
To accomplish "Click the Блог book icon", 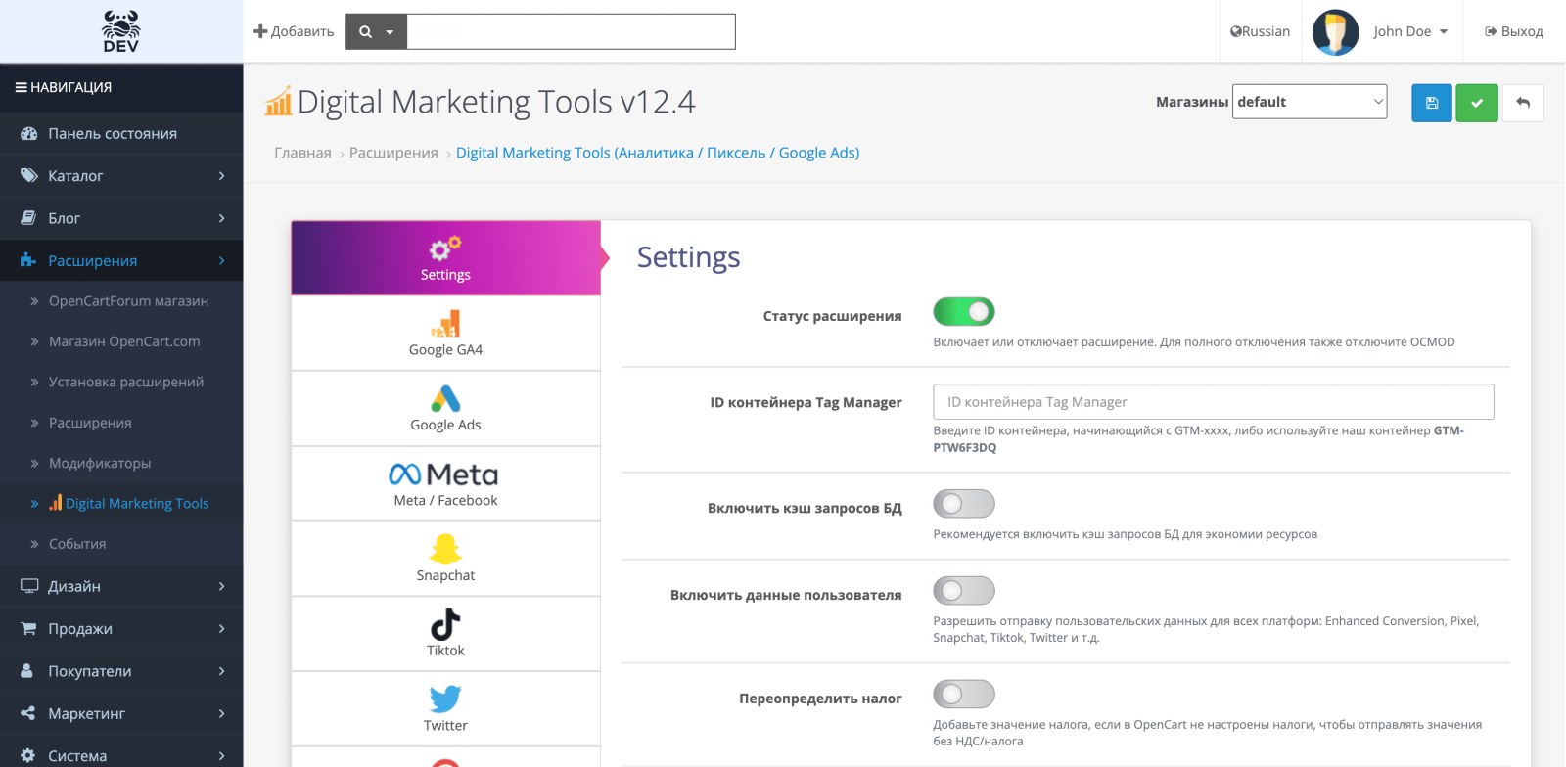I will [28, 218].
